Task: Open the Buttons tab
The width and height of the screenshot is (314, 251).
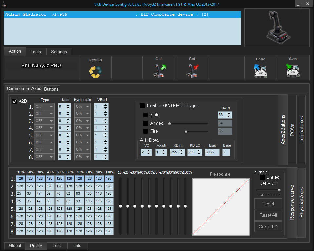Action: [x=51, y=89]
